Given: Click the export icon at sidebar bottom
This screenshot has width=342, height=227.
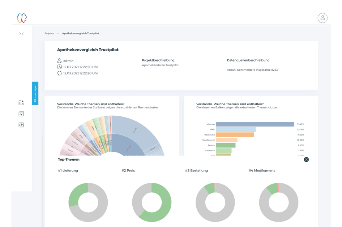Looking at the screenshot, I should (21, 125).
